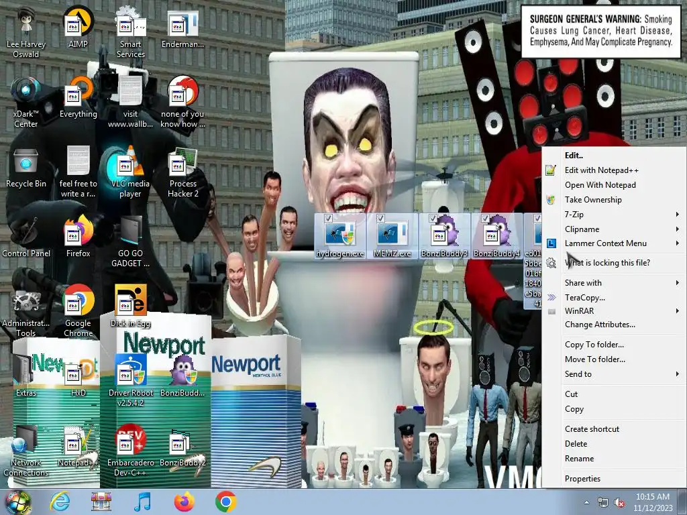Launch Chrome from the taskbar
Screen dimensions: 687x515
(x=226, y=502)
